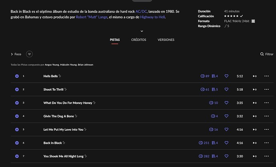Play Let Me Put My Love Into You
This screenshot has width=276, height=167.
point(17,129)
